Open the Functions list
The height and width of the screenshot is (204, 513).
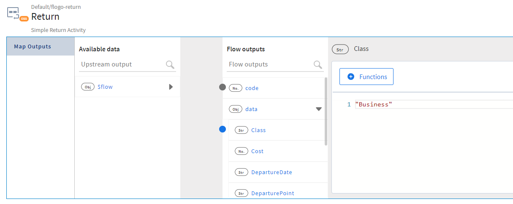click(x=366, y=77)
